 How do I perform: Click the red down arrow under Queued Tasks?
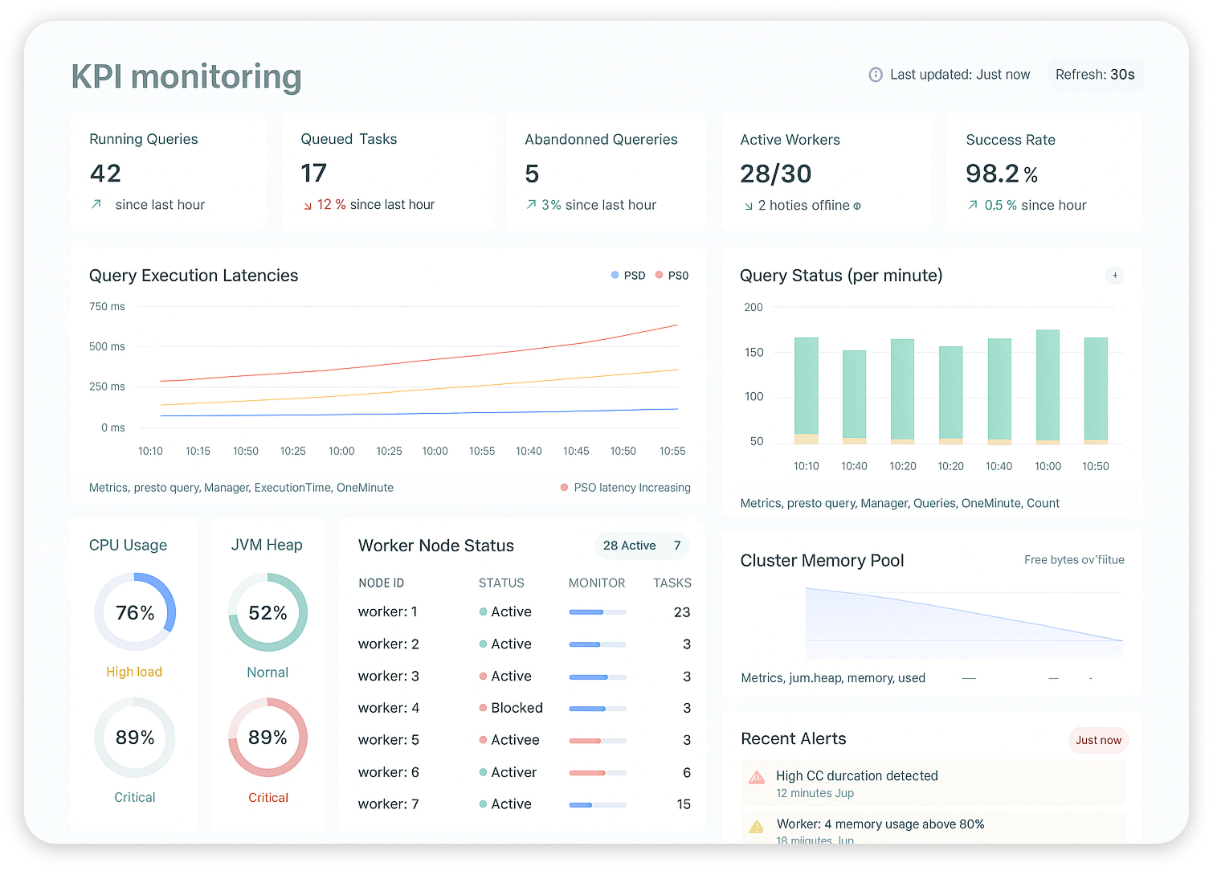[x=308, y=206]
